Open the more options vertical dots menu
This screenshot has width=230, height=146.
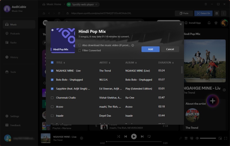click(x=223, y=13)
